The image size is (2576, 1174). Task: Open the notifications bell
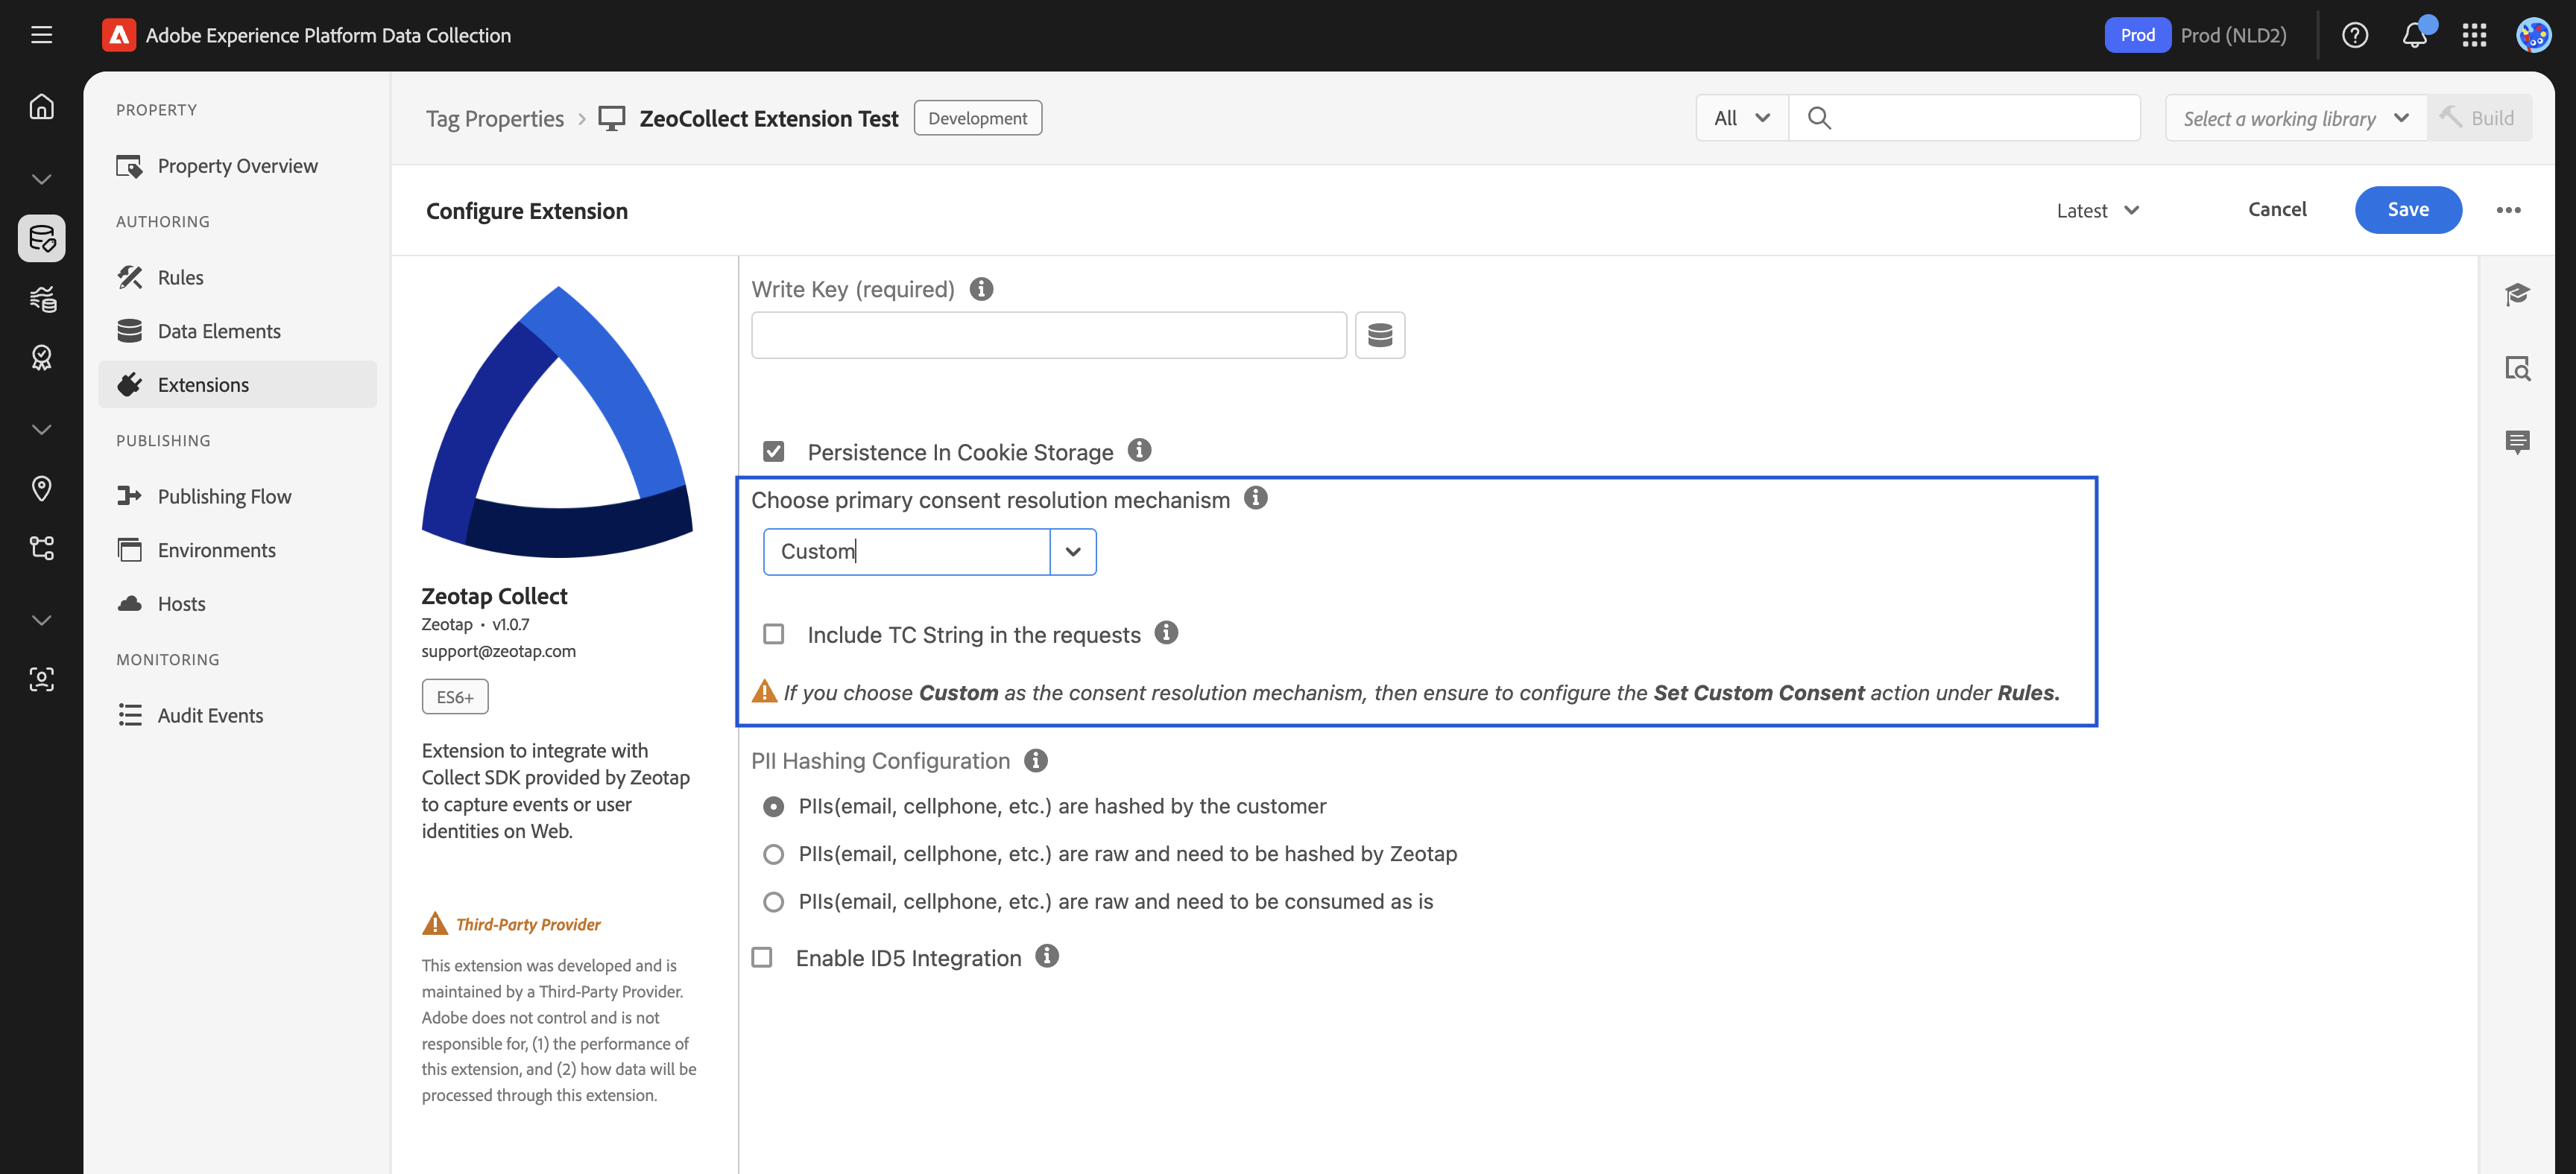click(2415, 35)
